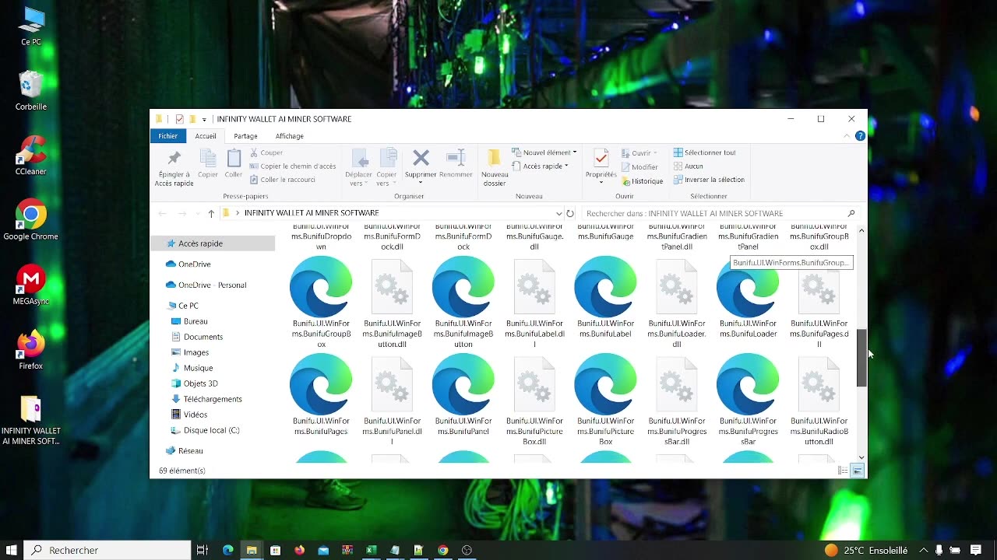
Task: Click Couper in the ribbon
Action: 266,153
